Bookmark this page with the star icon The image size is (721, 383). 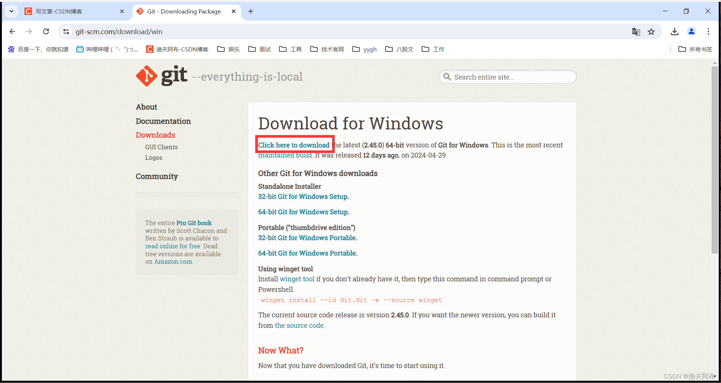click(651, 32)
